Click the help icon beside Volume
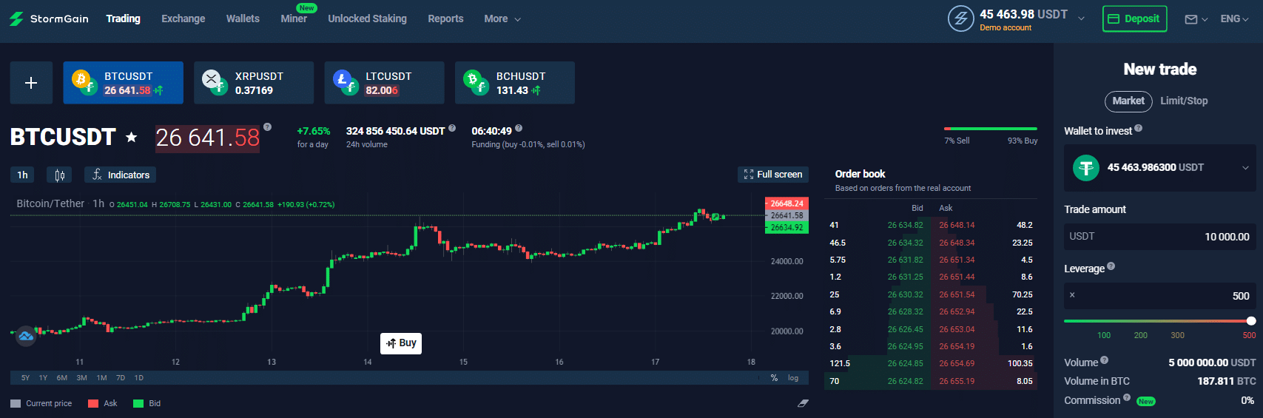 [1105, 360]
